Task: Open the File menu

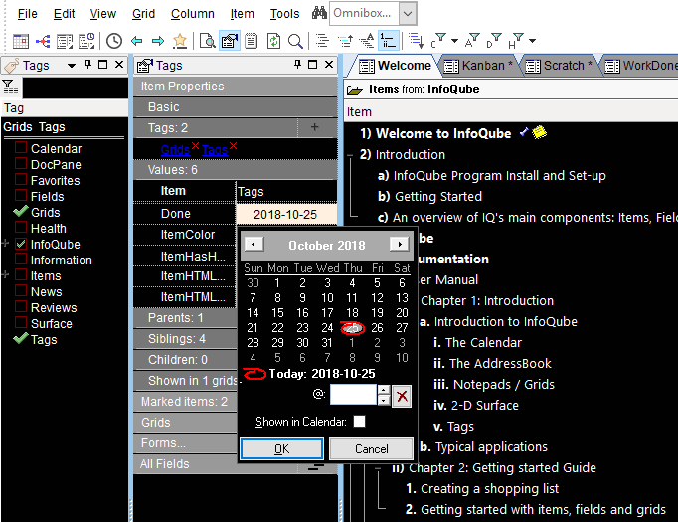Action: [x=27, y=14]
